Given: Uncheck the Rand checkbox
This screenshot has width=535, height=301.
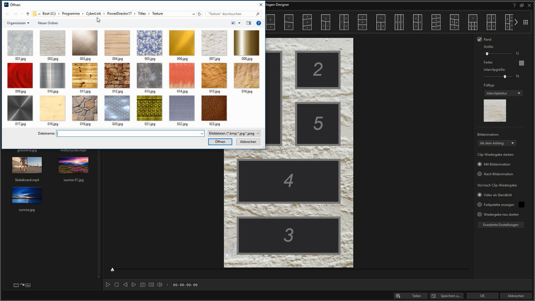Looking at the screenshot, I should pyautogui.click(x=480, y=39).
